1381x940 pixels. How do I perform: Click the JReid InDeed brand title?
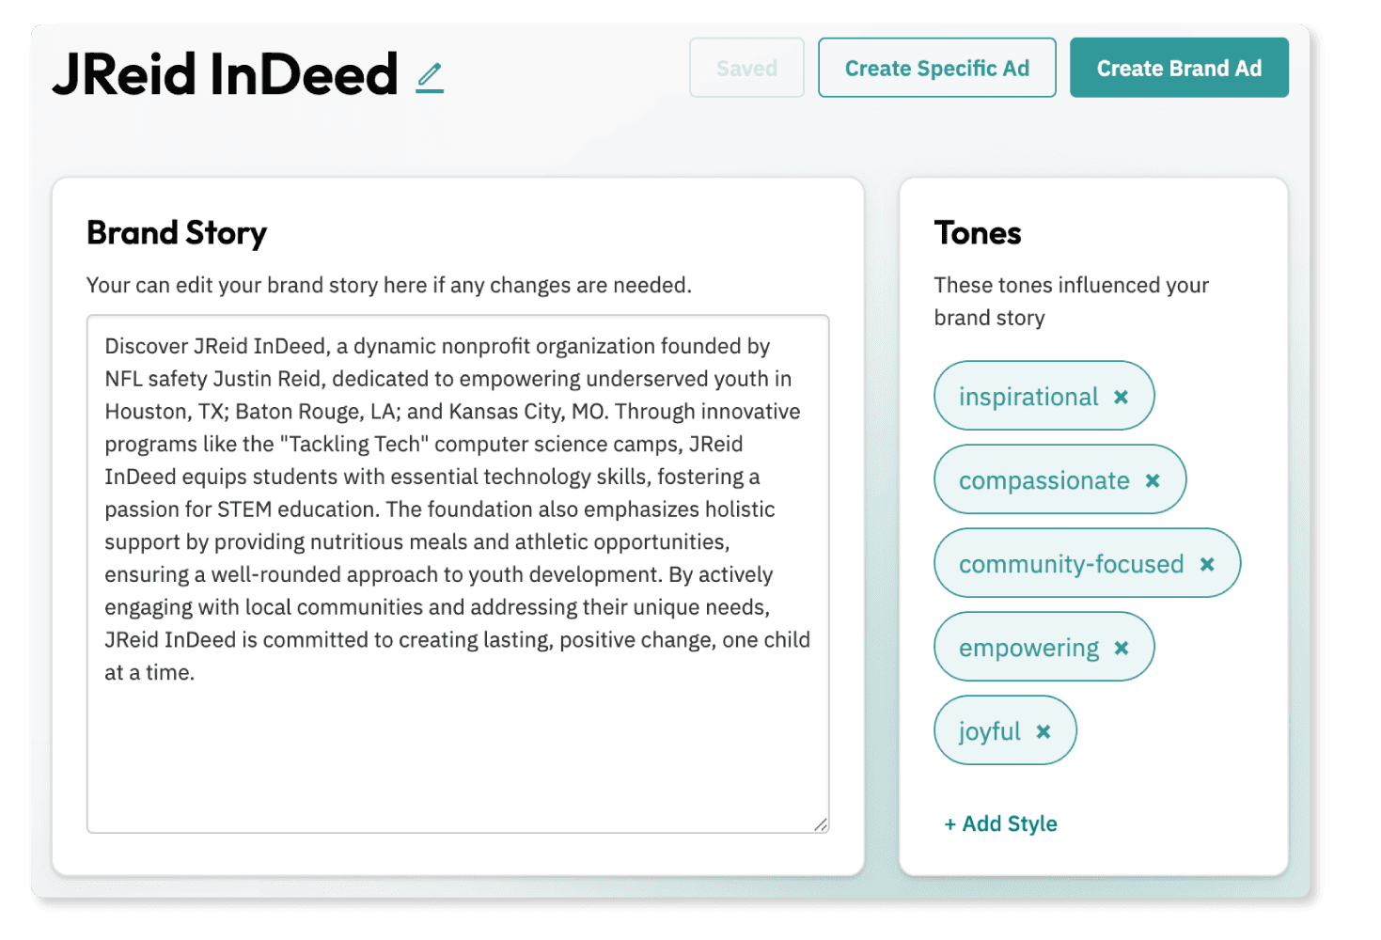tap(226, 74)
